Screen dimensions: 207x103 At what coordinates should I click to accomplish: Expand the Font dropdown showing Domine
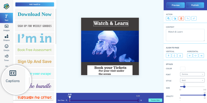click(x=192, y=74)
